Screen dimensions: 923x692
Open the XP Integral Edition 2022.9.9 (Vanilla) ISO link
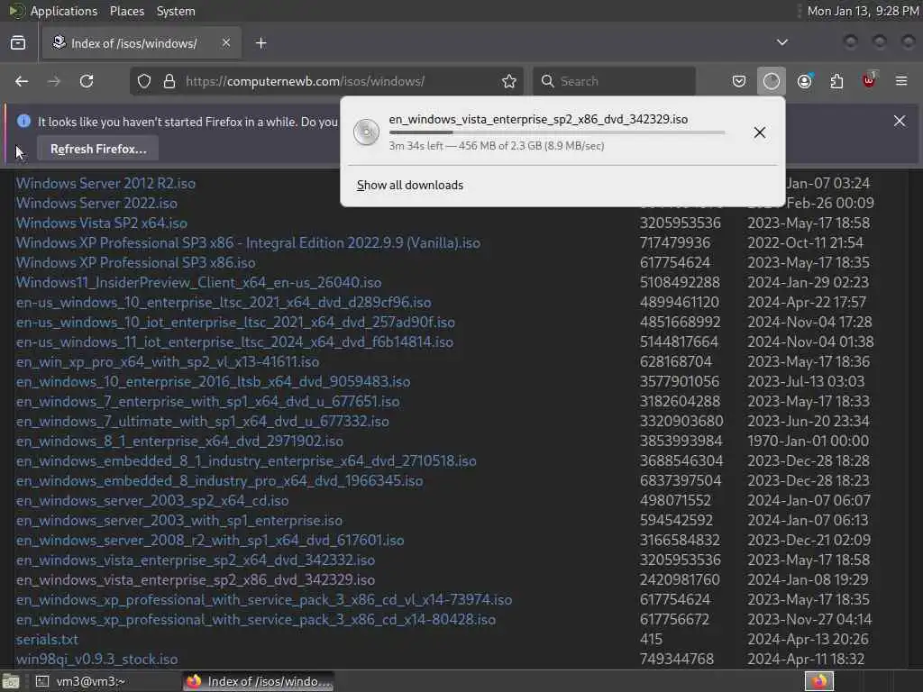pyautogui.click(x=248, y=242)
